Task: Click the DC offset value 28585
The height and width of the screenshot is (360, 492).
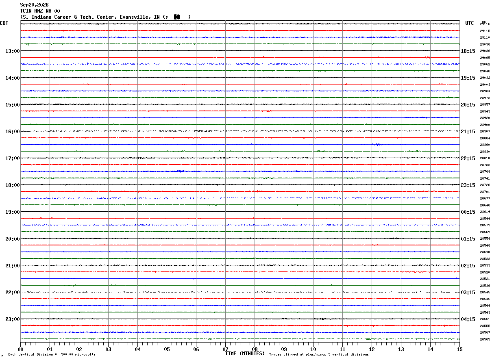Action: 485,339
